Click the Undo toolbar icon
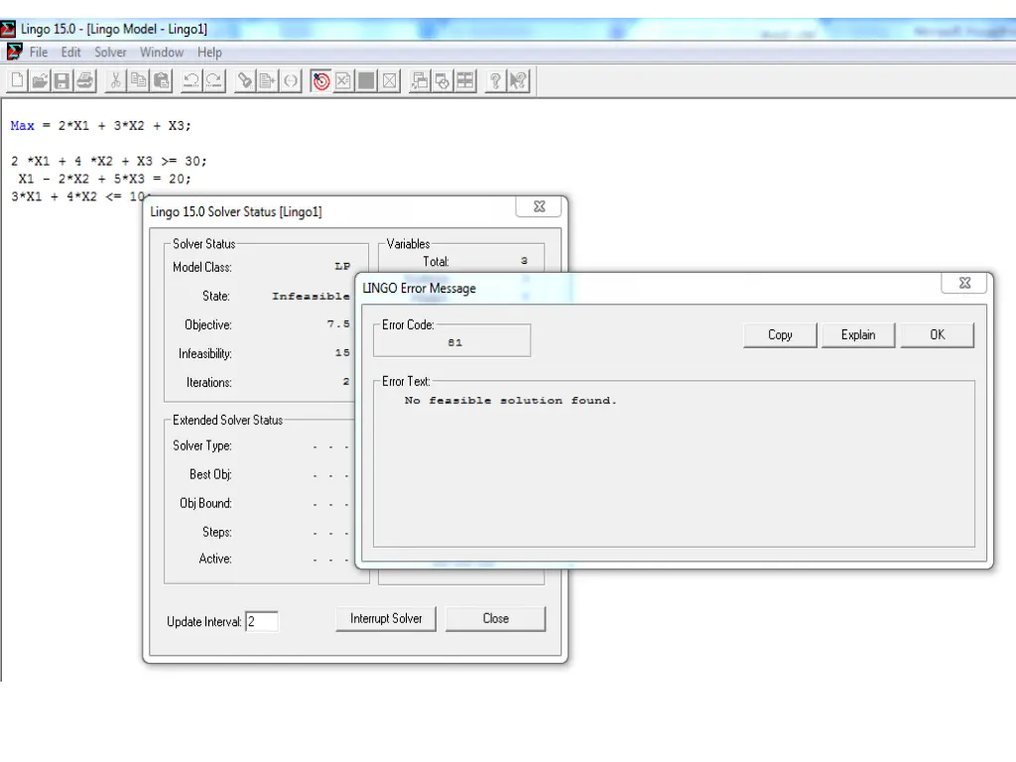This screenshot has height=762, width=1016. coord(191,81)
